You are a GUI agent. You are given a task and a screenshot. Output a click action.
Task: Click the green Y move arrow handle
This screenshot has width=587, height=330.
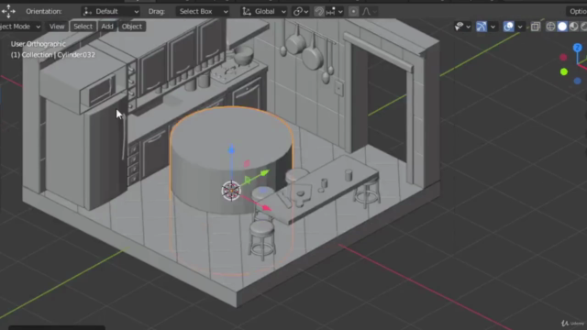[264, 173]
